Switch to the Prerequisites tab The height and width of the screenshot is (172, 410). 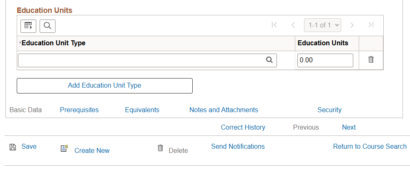79,110
